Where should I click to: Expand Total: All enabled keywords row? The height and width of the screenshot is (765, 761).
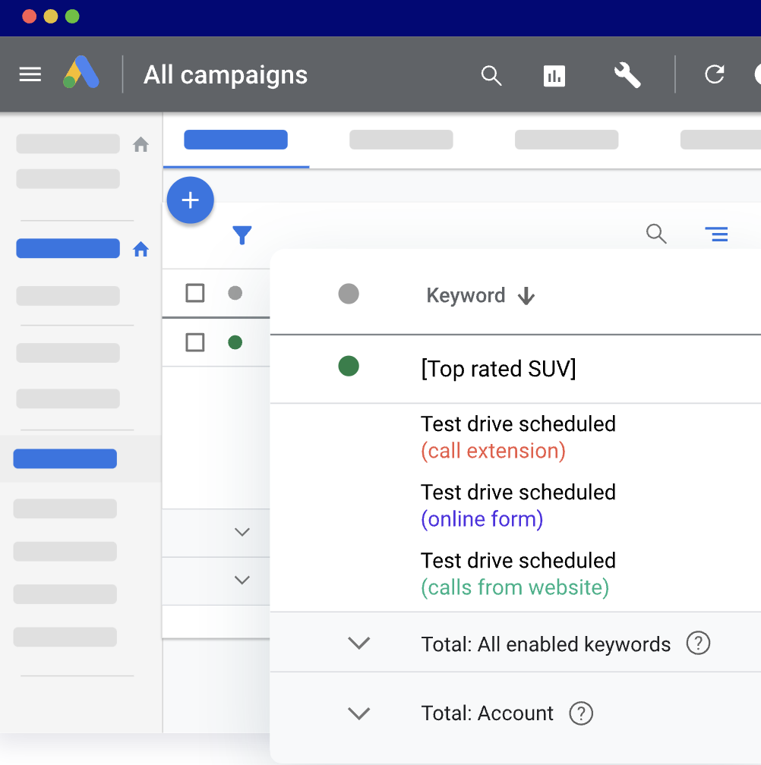coord(358,644)
